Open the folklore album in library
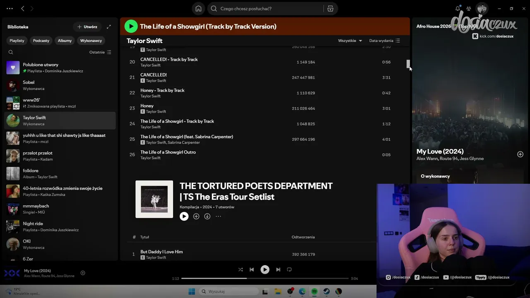 (x=60, y=173)
